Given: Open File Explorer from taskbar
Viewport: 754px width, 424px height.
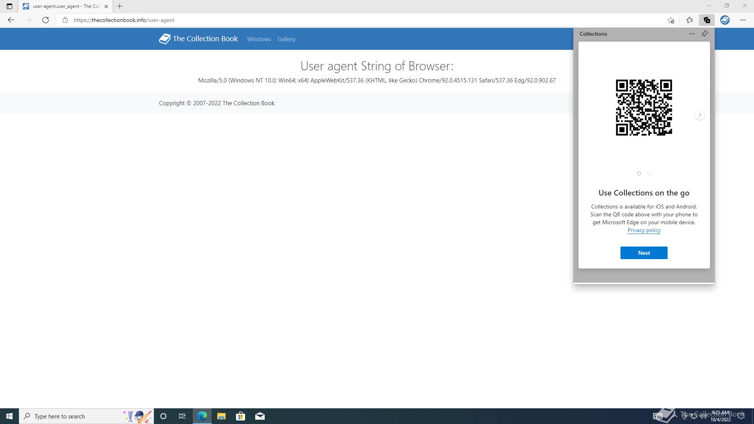Looking at the screenshot, I should coord(221,416).
